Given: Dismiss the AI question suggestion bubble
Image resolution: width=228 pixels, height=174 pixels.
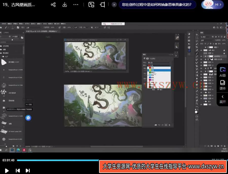Looking at the screenshot, I should tap(114, 5).
